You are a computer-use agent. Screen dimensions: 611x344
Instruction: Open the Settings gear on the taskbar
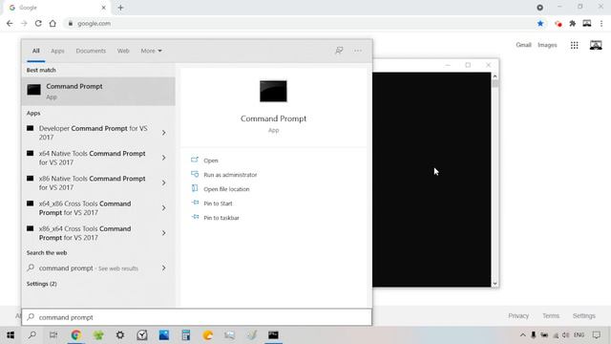(120, 335)
